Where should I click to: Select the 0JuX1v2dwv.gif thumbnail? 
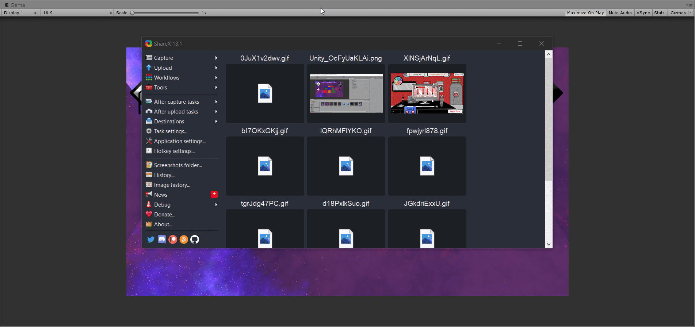(265, 93)
